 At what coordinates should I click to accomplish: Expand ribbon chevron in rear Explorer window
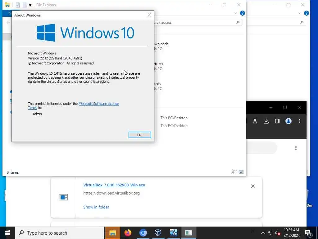point(300,13)
